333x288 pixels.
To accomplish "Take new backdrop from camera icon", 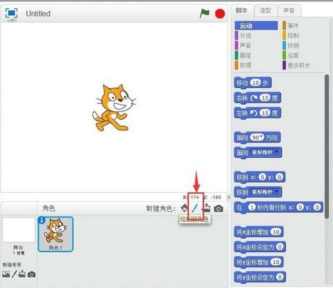I will 32,274.
